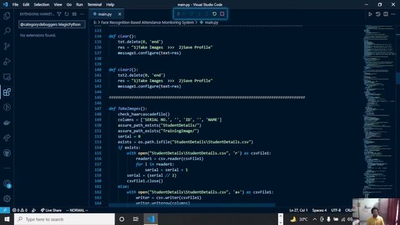This screenshot has height=225, width=400.
Task: Change indentation via Spaces: 4
Action: [319, 210]
